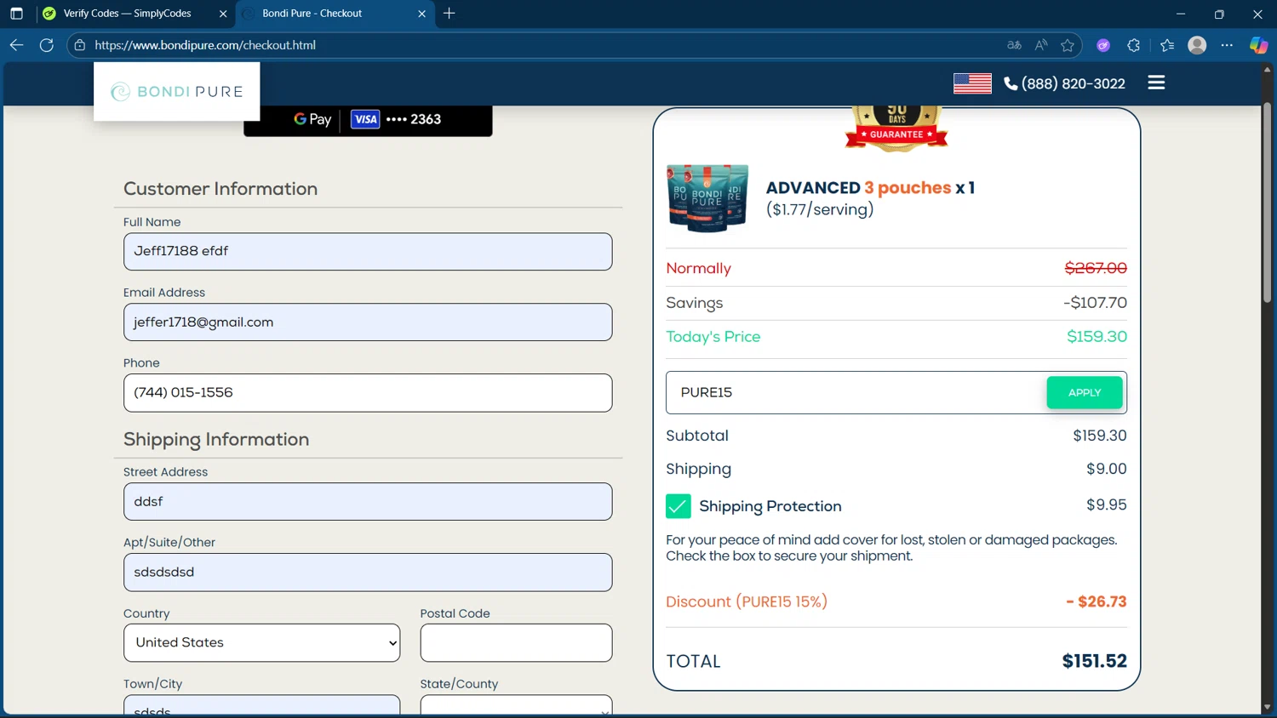
Task: Click the Phone number field
Action: coord(368,393)
